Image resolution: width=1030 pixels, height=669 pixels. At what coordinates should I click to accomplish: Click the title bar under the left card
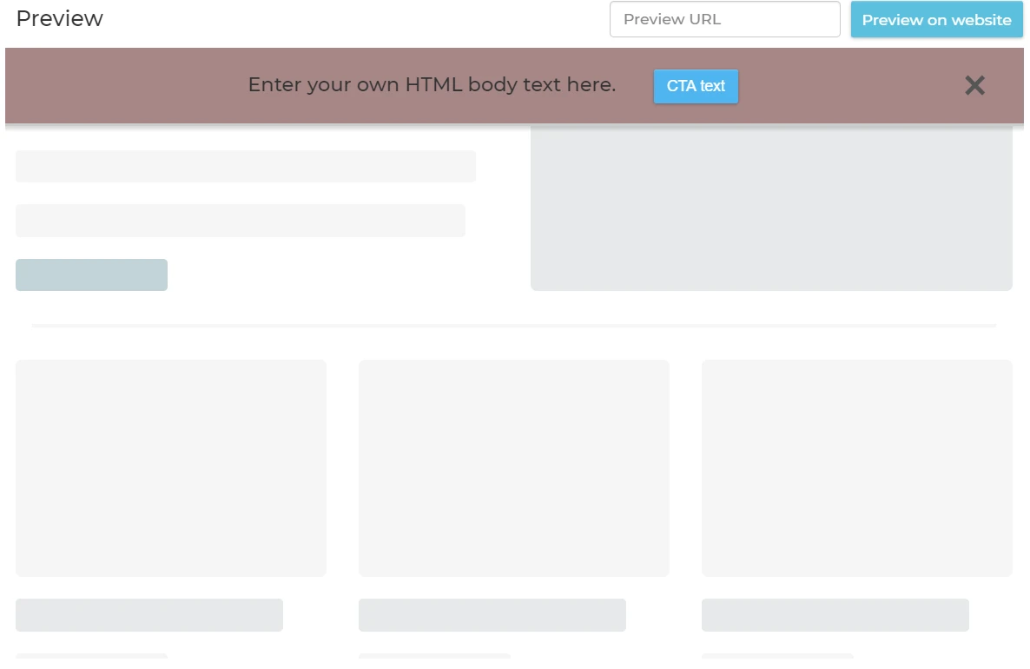click(x=149, y=615)
